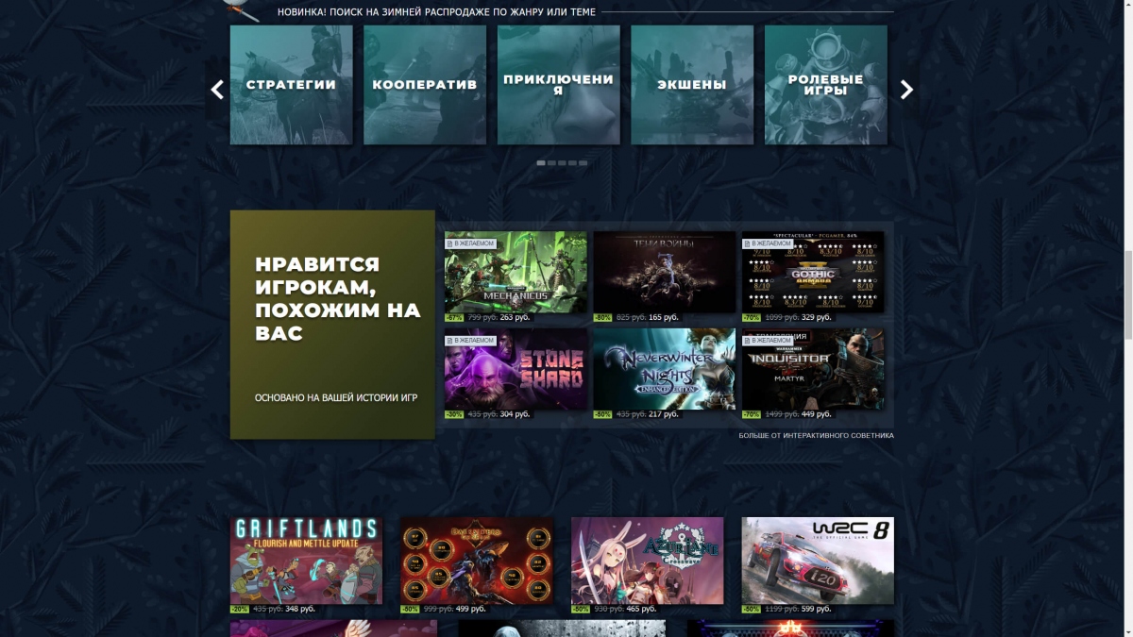Click wishlist icon on Neverwinter Nights tile
The image size is (1133, 637).
pyautogui.click(x=617, y=339)
